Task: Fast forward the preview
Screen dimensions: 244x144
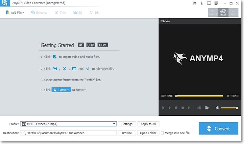Action: (176, 108)
